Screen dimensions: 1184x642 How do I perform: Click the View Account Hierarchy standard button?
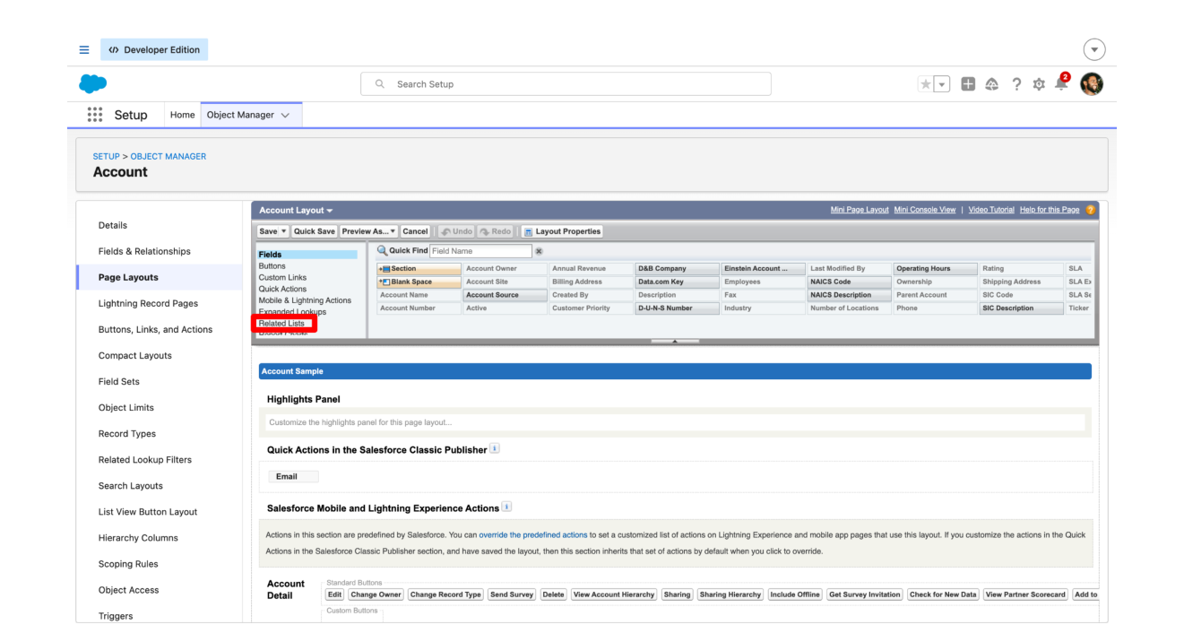click(614, 594)
